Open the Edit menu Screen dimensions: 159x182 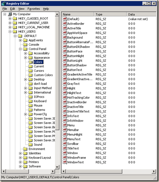click(x=13, y=9)
